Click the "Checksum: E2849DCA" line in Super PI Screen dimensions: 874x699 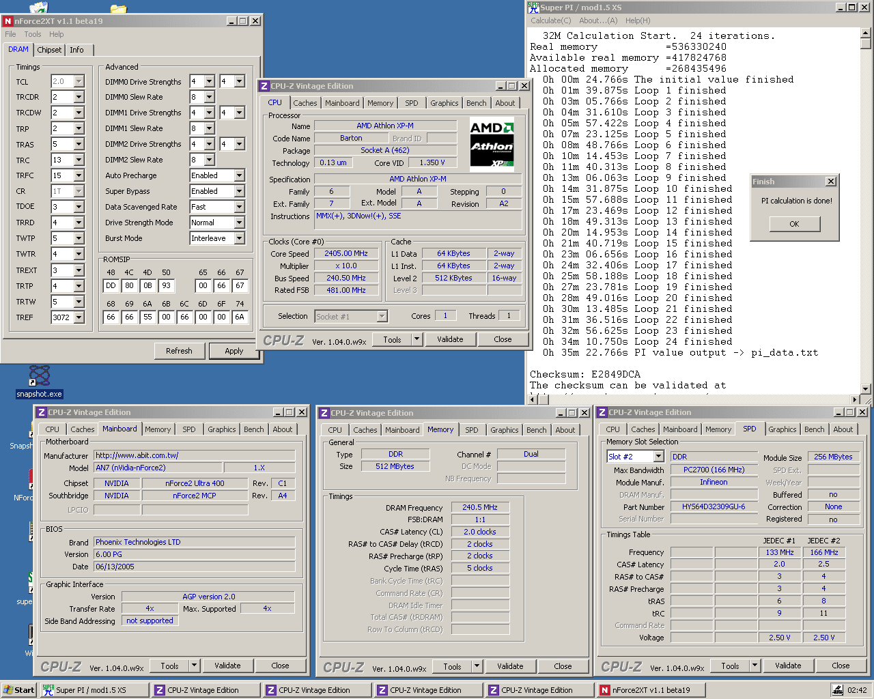(x=585, y=374)
